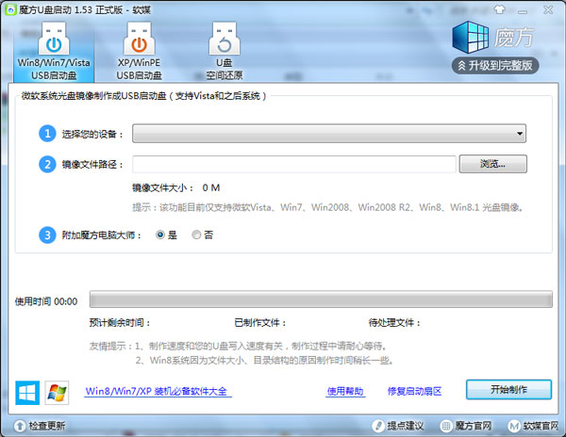Click the 镜像文件路径 input field

(x=294, y=164)
